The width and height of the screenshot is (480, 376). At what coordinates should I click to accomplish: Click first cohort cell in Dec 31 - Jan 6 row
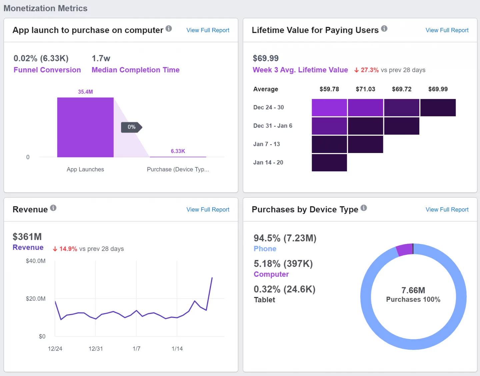pyautogui.click(x=329, y=126)
